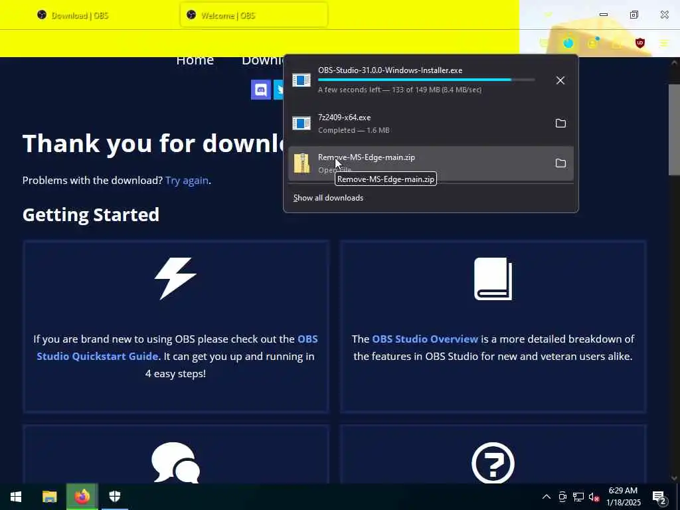
Task: Click the Remove-MS-Edge-main.zip archive icon
Action: [301, 163]
